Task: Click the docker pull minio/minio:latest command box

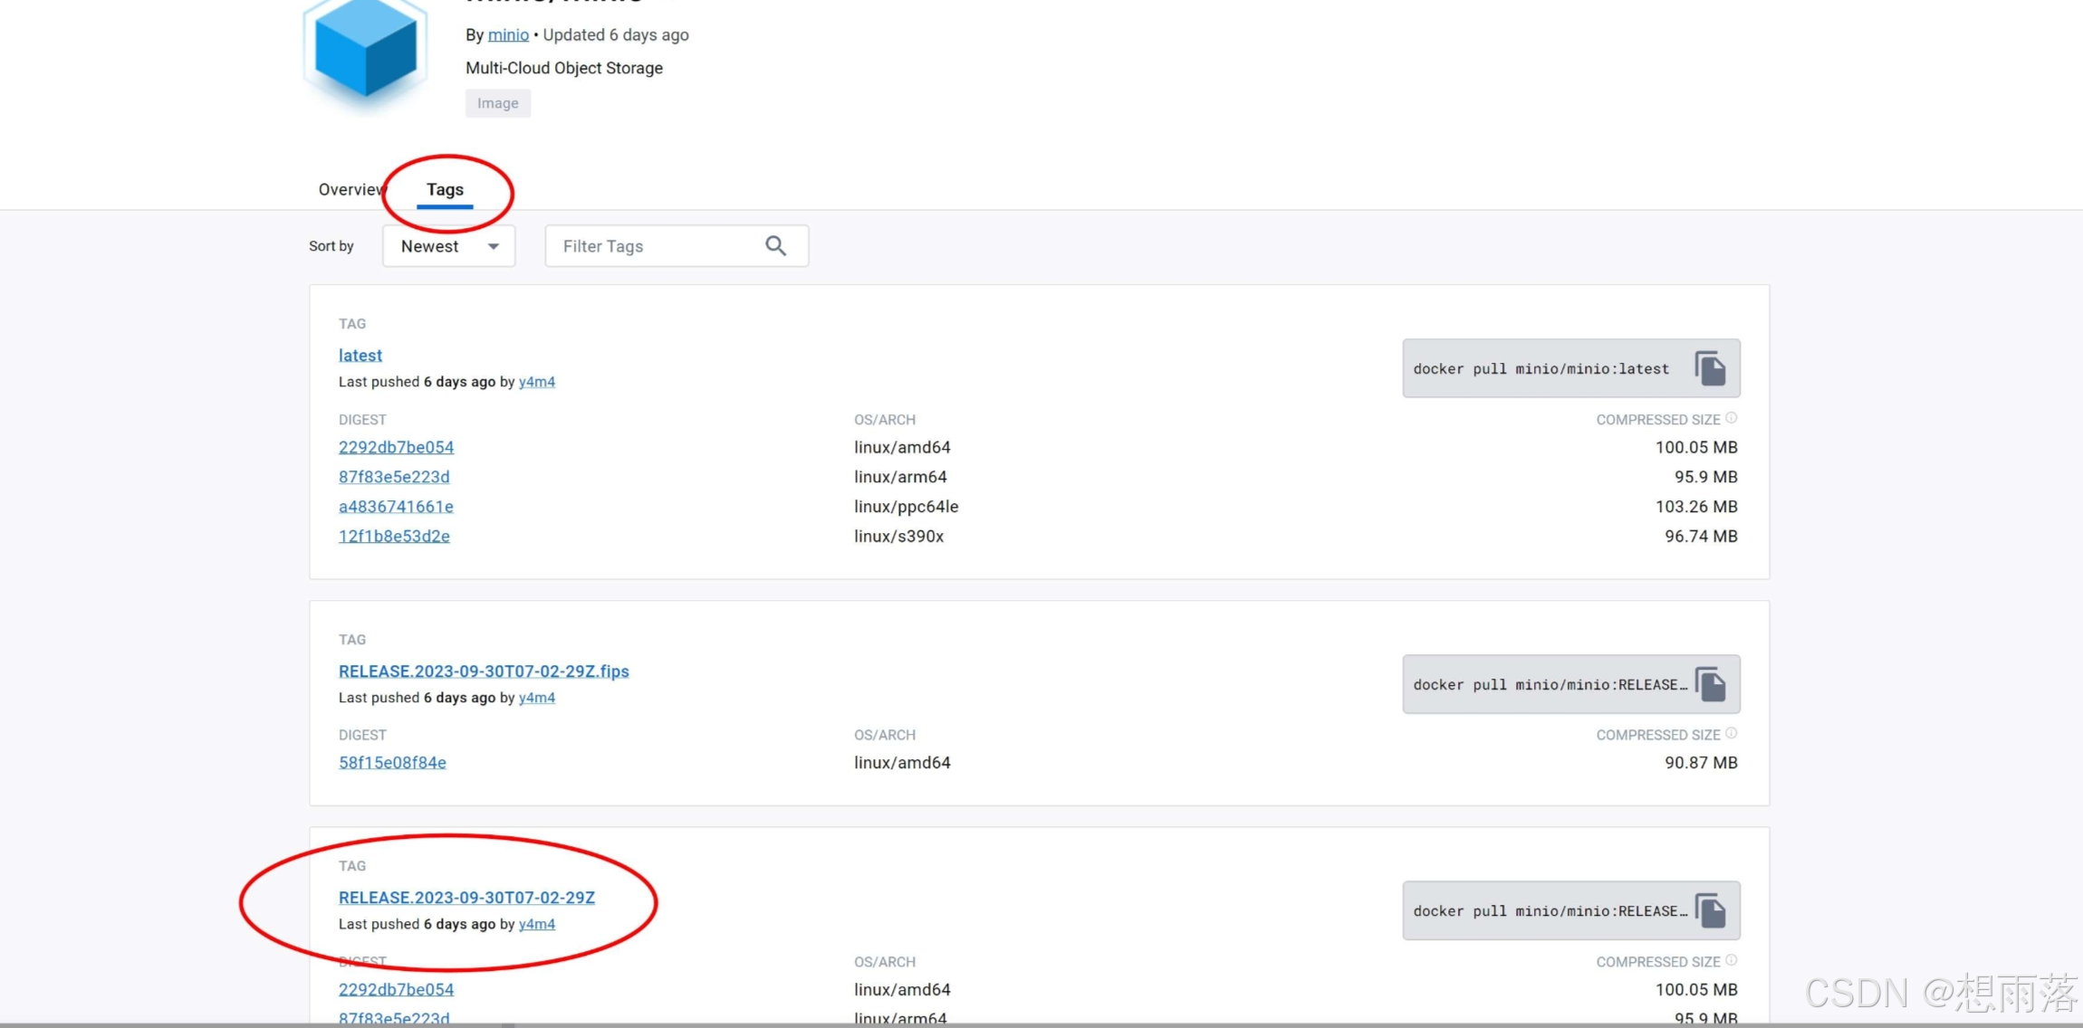Action: coord(1541,368)
